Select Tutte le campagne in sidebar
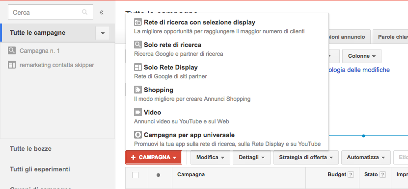Screen dimensions: 408x189 tap(37, 33)
